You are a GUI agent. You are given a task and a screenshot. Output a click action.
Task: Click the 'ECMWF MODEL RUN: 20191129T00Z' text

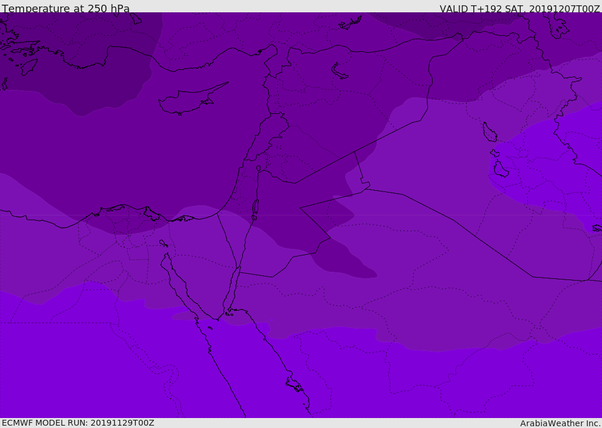[x=78, y=423]
